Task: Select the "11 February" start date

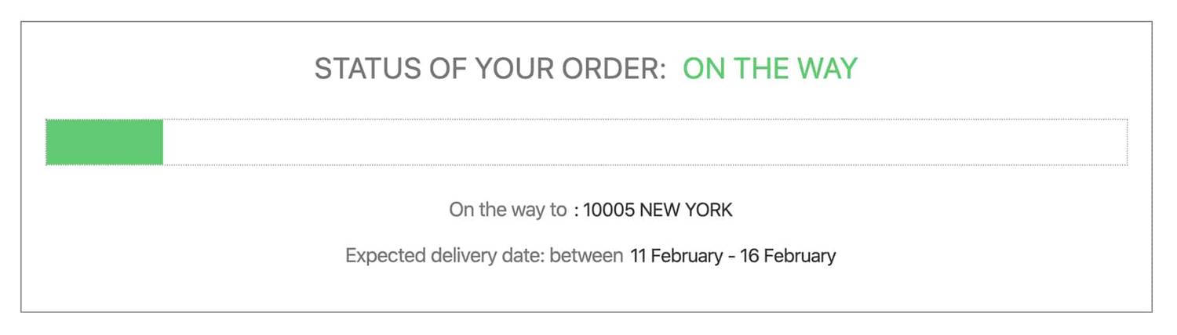Action: coord(676,256)
